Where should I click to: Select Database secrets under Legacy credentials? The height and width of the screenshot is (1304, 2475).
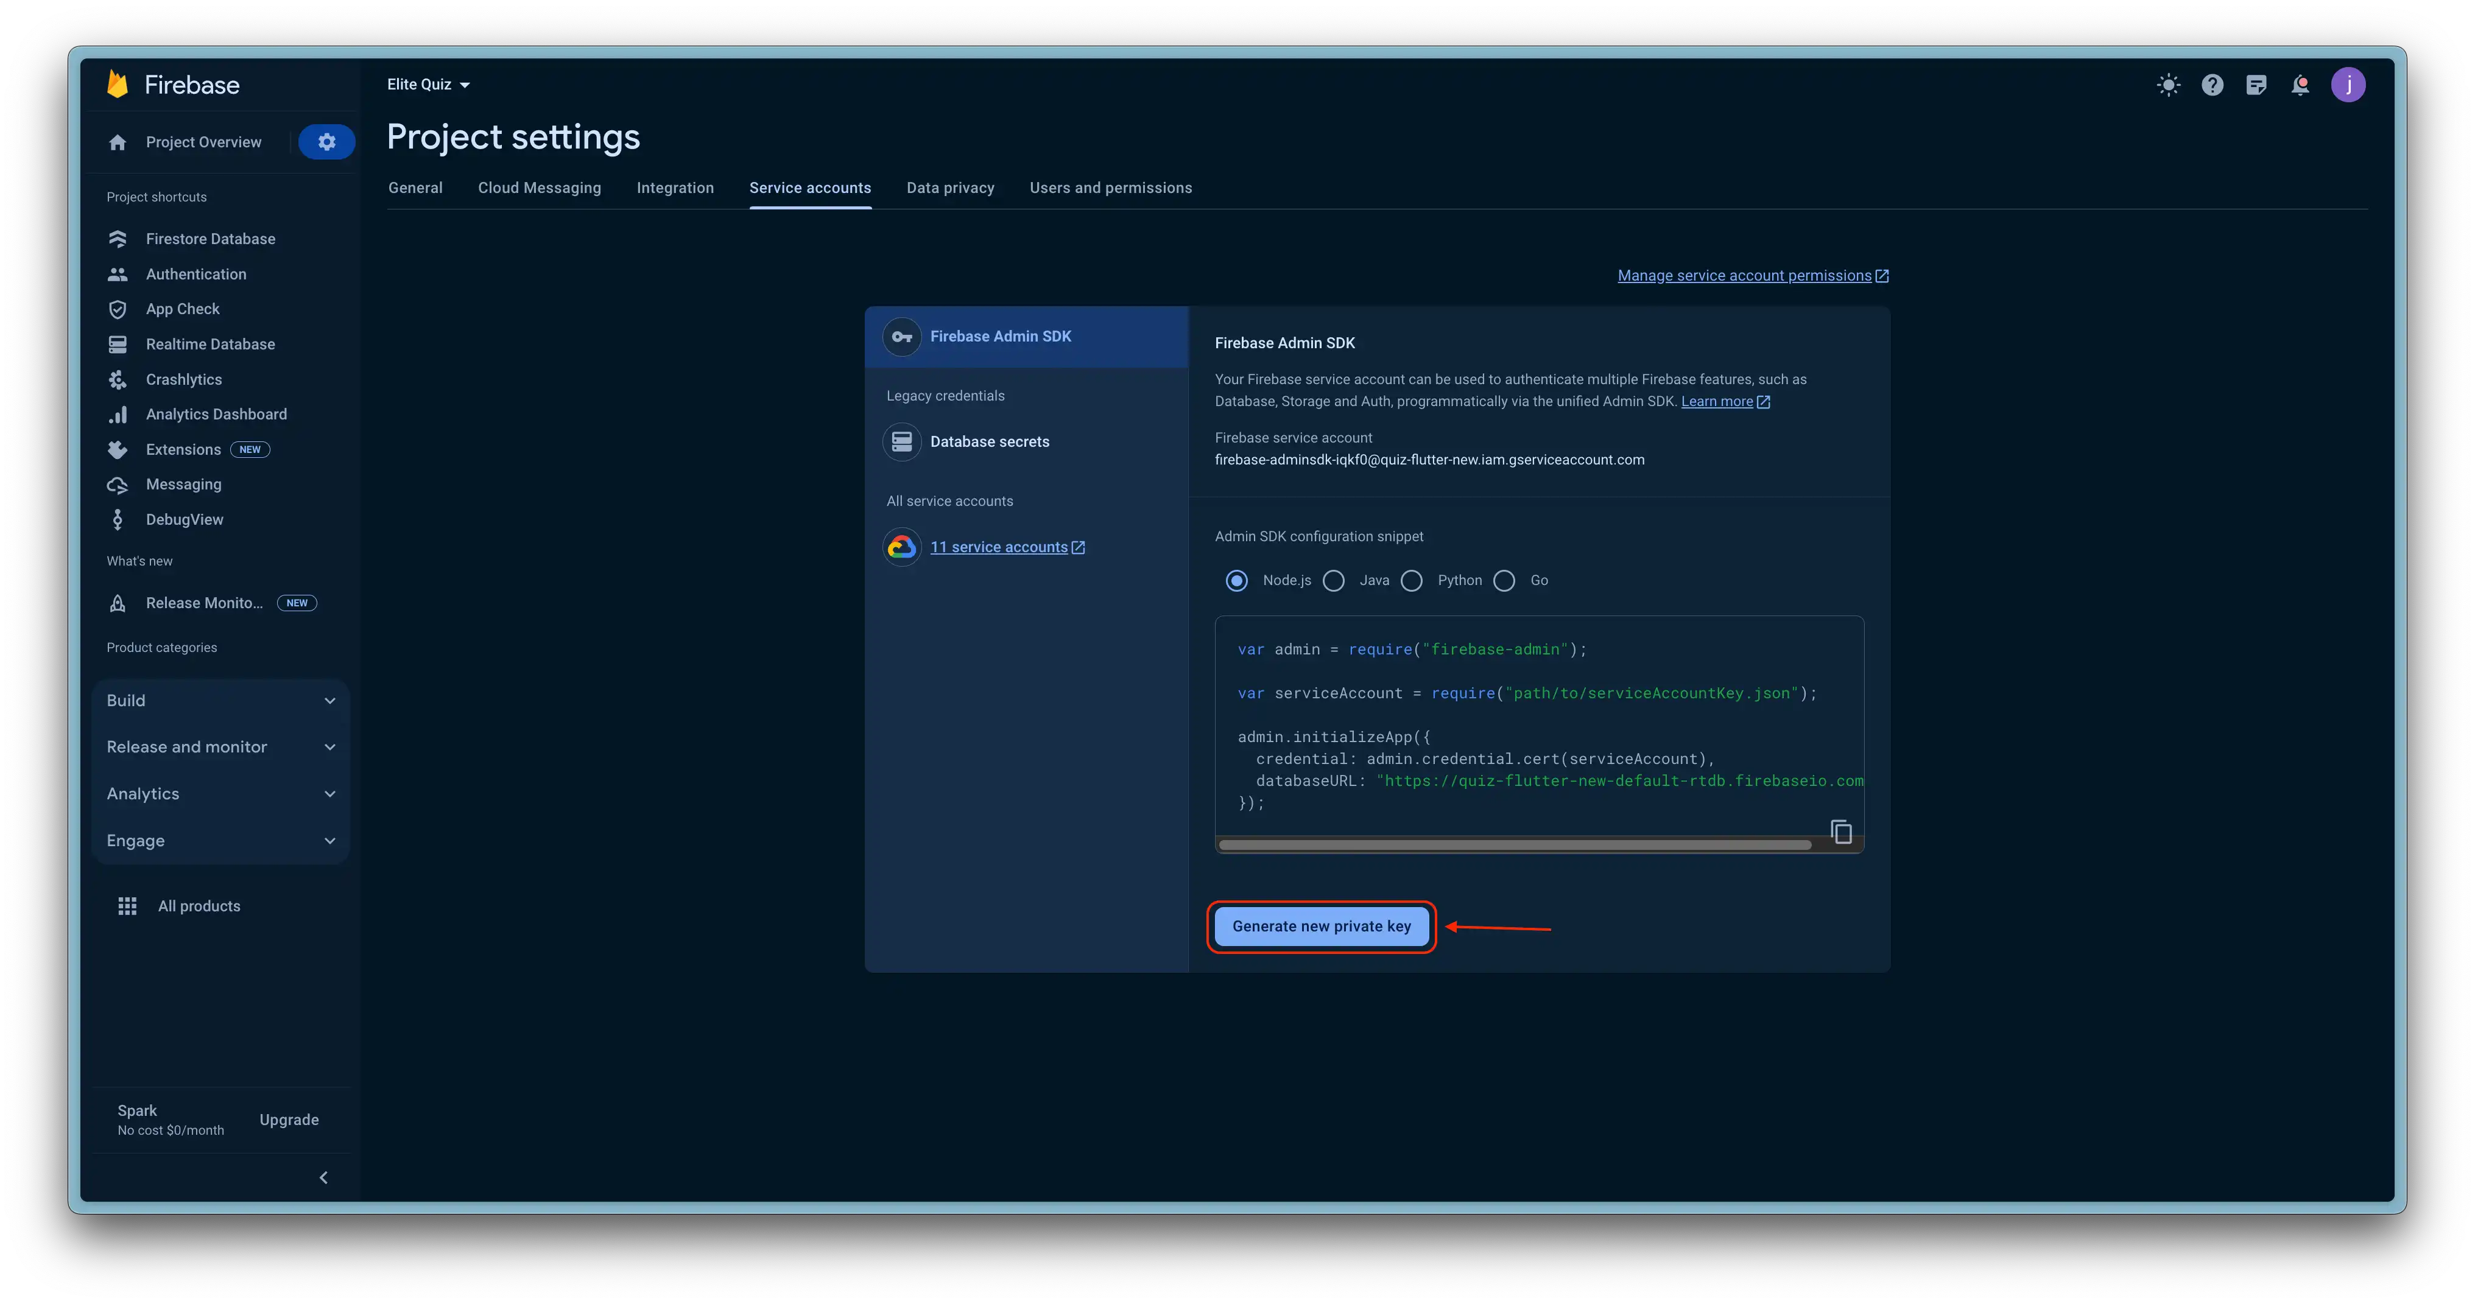(990, 441)
